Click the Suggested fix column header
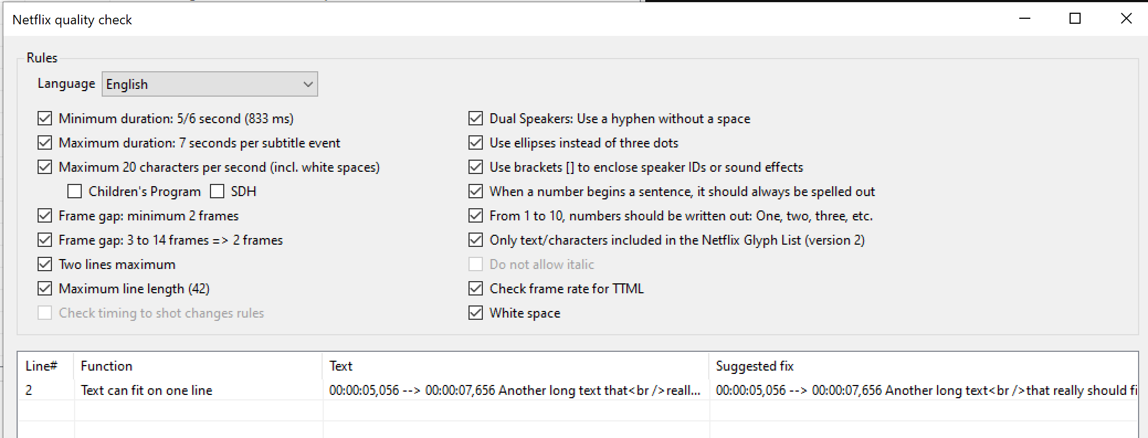 pos(755,366)
